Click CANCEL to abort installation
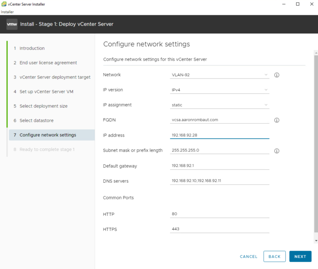The image size is (318, 269). 248,257
